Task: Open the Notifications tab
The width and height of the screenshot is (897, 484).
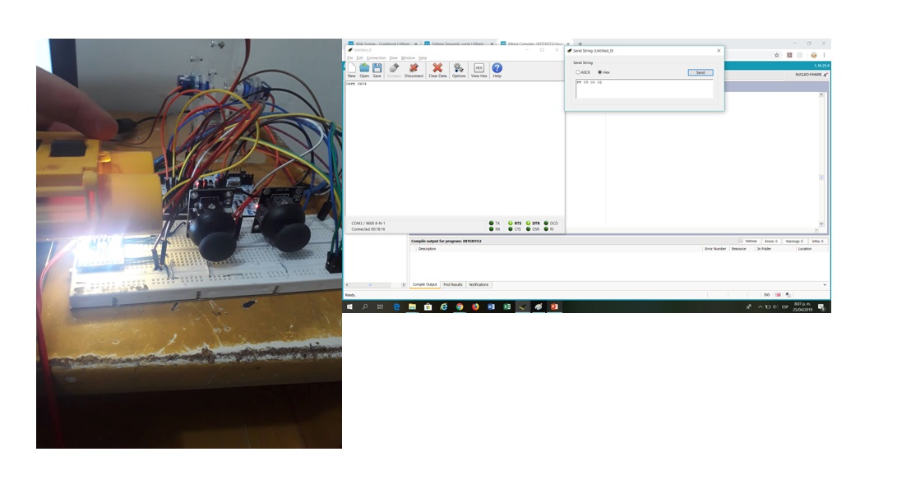Action: 479,284
